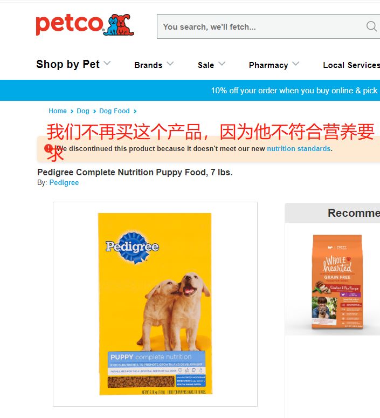Open the Local Services menu
The width and height of the screenshot is (380, 418).
point(351,65)
